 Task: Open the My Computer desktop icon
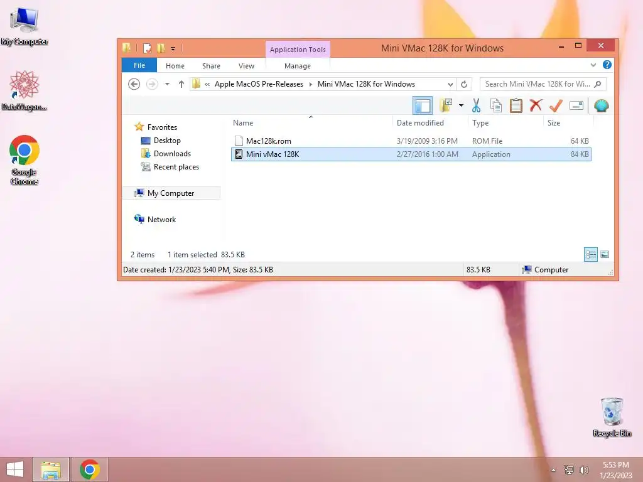point(24,25)
